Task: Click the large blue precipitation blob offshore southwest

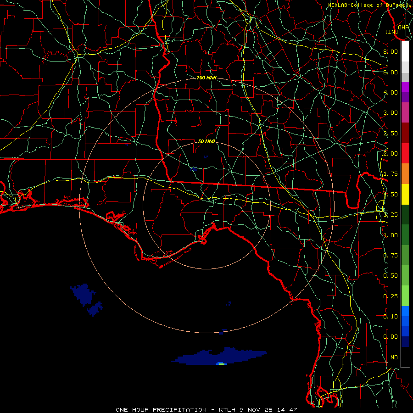Action: coord(83,293)
